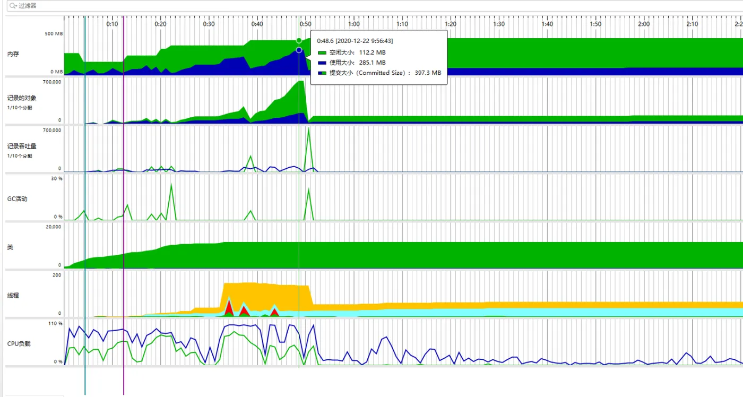Click the 0:30 time axis label
The image size is (743, 397).
tap(209, 24)
